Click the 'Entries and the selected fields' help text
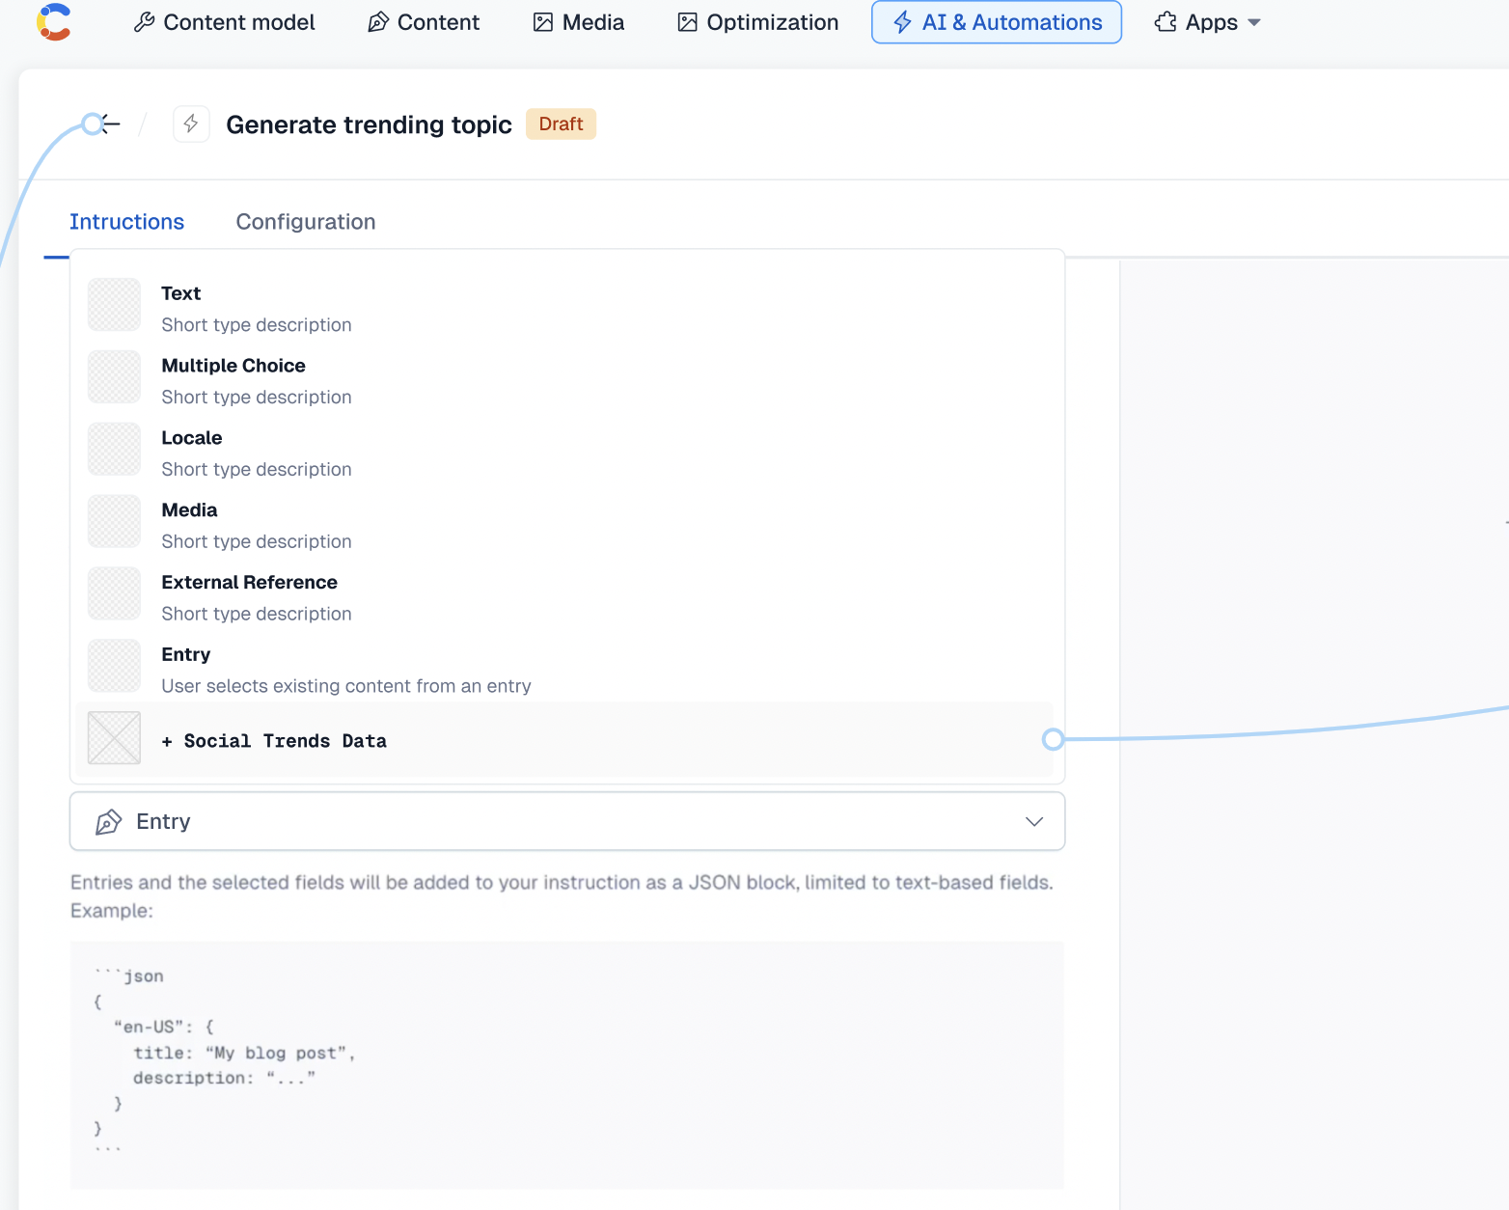 [x=562, y=896]
